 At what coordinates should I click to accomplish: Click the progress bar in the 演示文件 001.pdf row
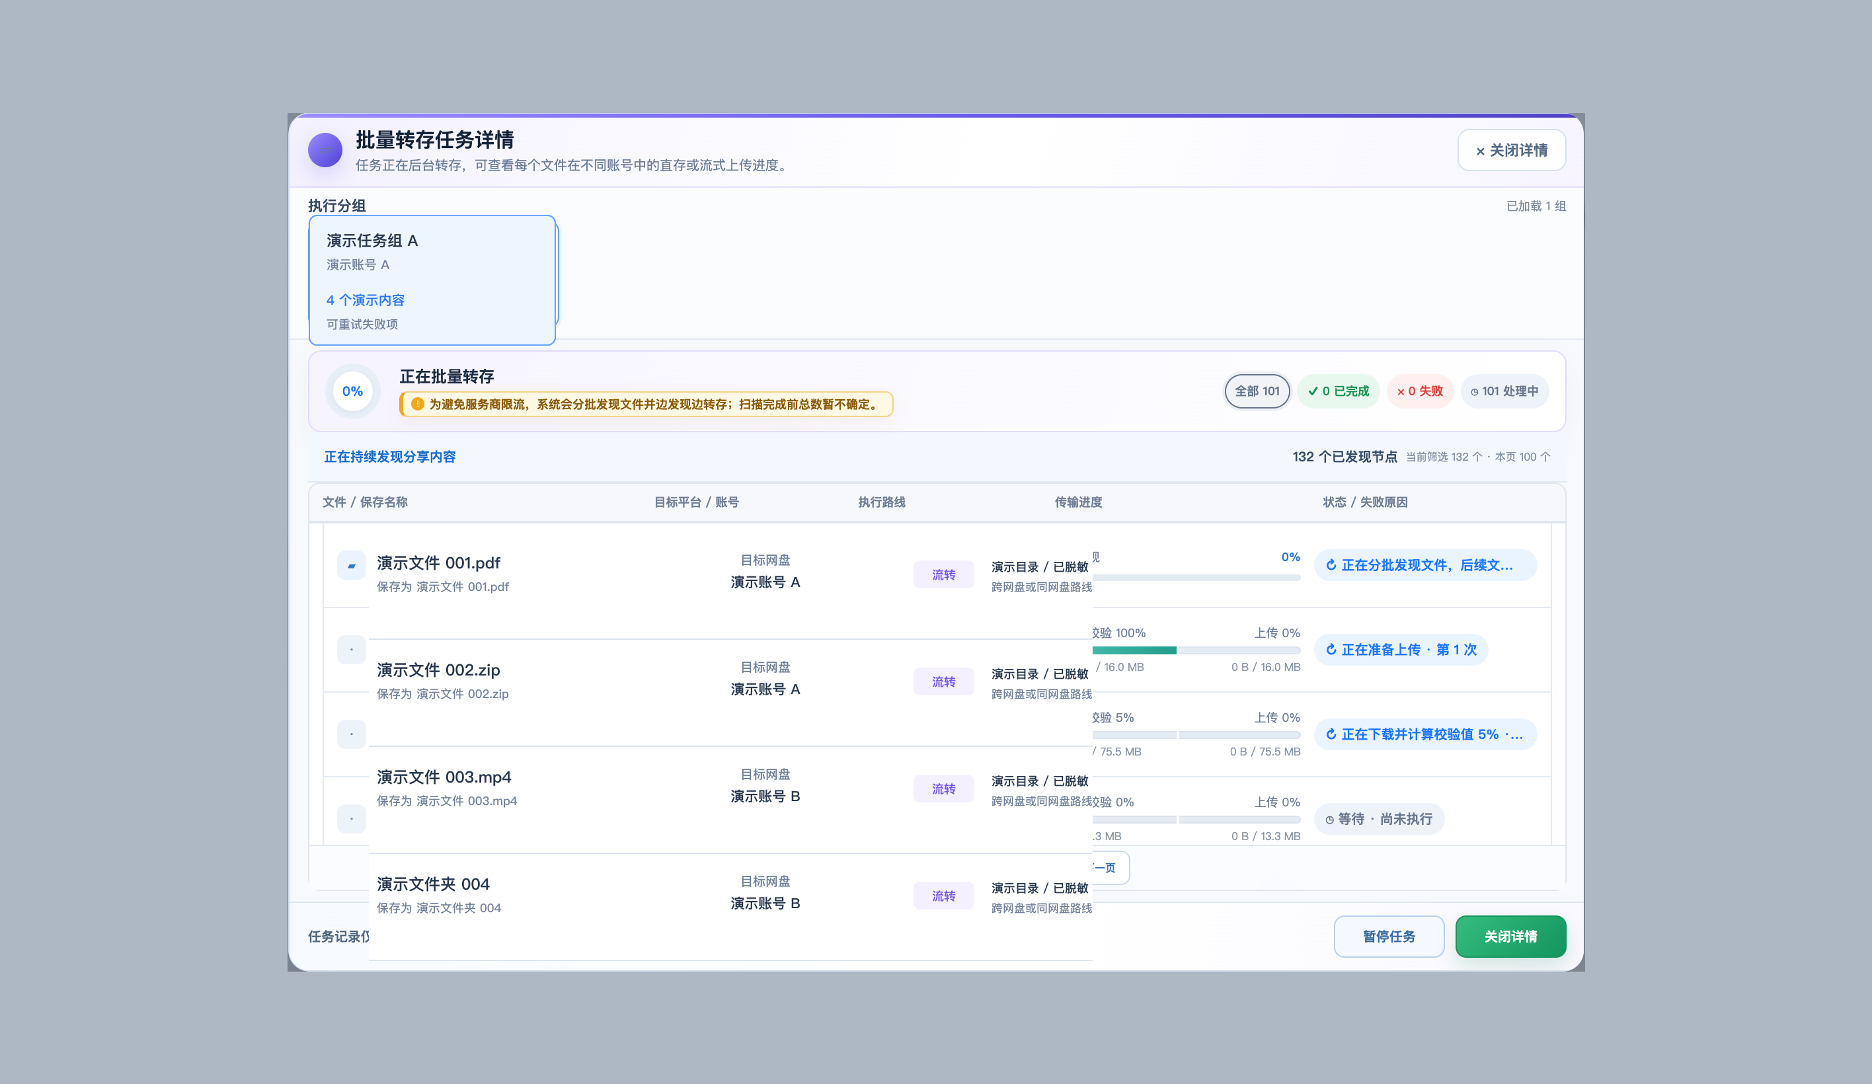[x=1196, y=577]
